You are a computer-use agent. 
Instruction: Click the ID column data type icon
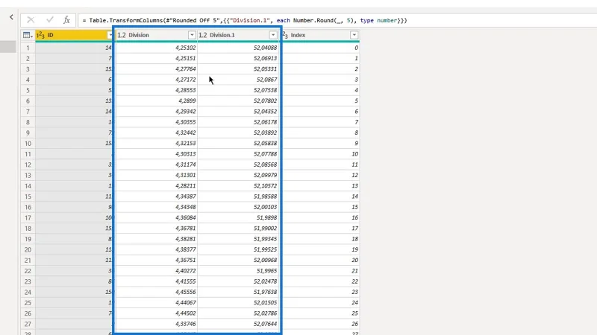click(x=40, y=35)
